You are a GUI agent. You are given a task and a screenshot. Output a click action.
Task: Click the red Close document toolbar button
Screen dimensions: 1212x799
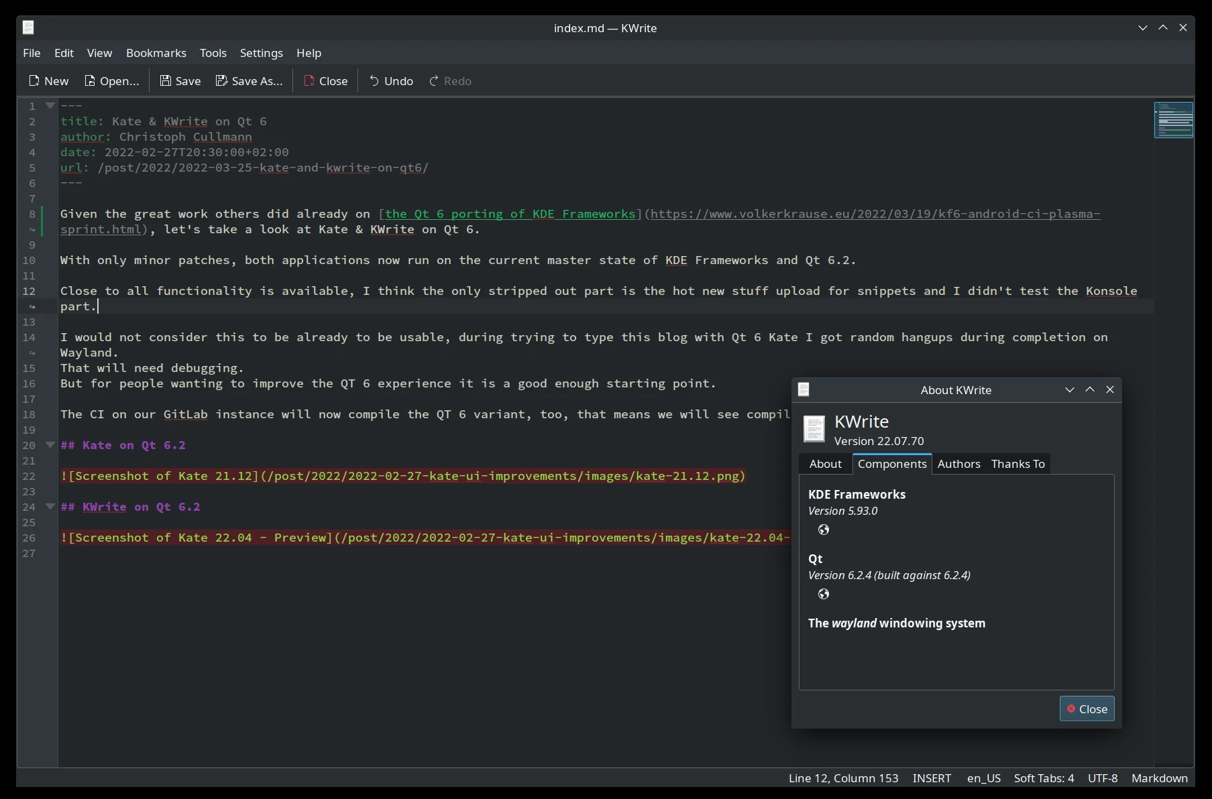[x=325, y=81]
